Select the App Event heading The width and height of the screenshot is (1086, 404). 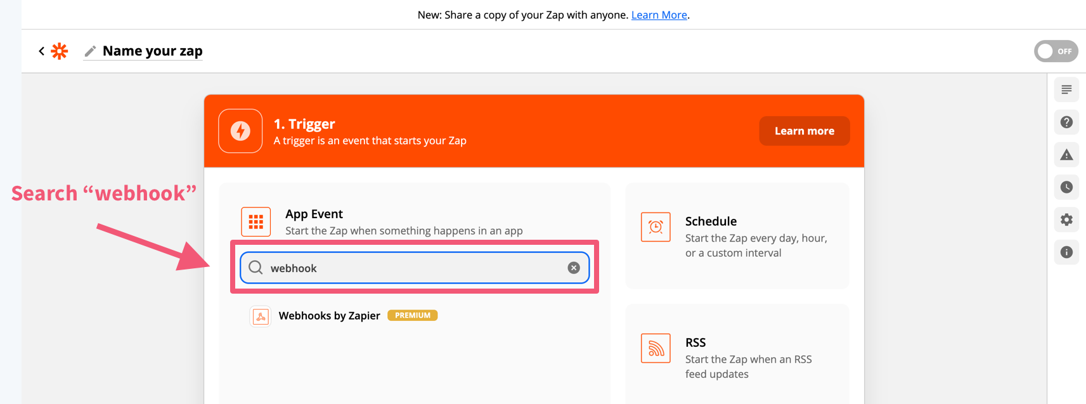pos(314,214)
